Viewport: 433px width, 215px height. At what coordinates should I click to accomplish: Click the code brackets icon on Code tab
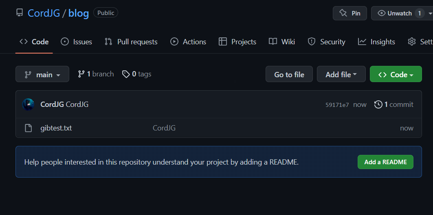24,41
